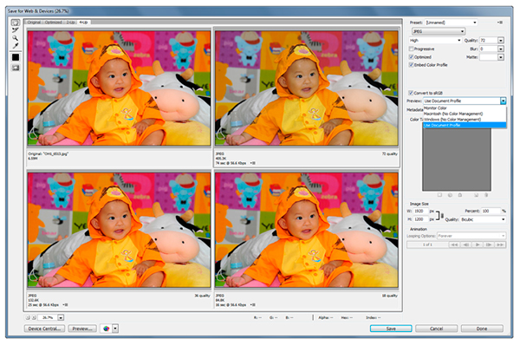Open the JPEG file format dropdown
This screenshot has width=520, height=345.
tap(438, 31)
